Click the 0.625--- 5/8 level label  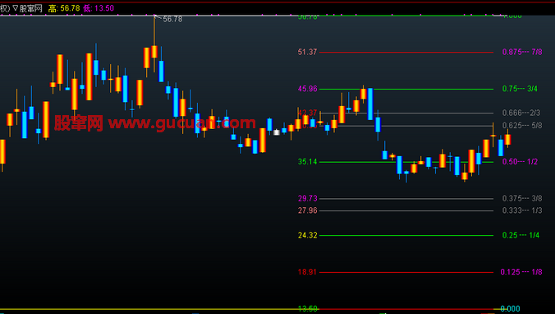click(522, 126)
